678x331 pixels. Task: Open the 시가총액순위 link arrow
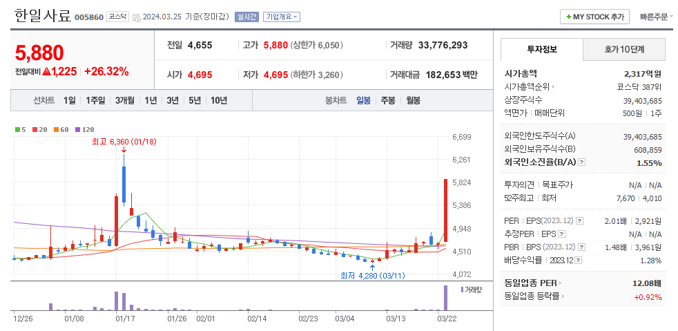point(553,87)
